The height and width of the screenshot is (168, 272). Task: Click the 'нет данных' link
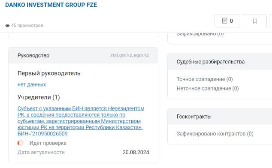pyautogui.click(x=32, y=84)
